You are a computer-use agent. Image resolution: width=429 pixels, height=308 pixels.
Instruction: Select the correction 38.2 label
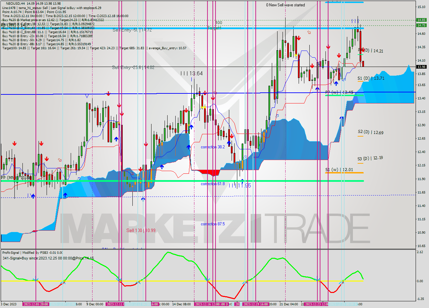click(213, 147)
